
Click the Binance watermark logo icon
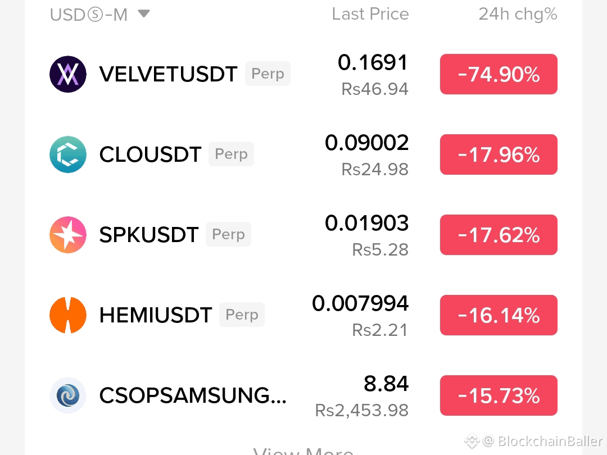(x=472, y=441)
